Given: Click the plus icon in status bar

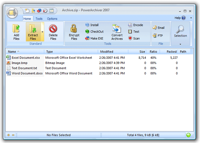Looking at the screenshot, I should click(8, 135).
